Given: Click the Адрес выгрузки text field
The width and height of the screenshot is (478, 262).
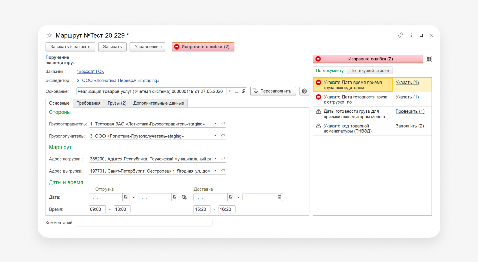Looking at the screenshot, I should pyautogui.click(x=150, y=171).
